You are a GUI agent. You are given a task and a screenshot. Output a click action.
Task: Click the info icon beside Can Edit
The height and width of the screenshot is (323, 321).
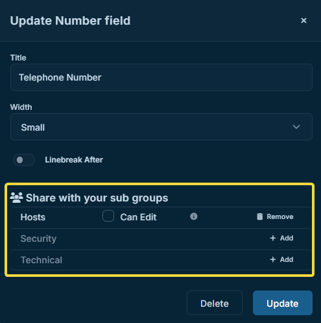tap(194, 216)
